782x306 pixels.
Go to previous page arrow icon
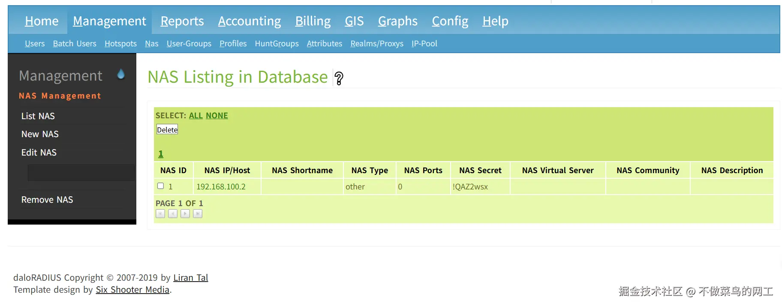coord(173,213)
